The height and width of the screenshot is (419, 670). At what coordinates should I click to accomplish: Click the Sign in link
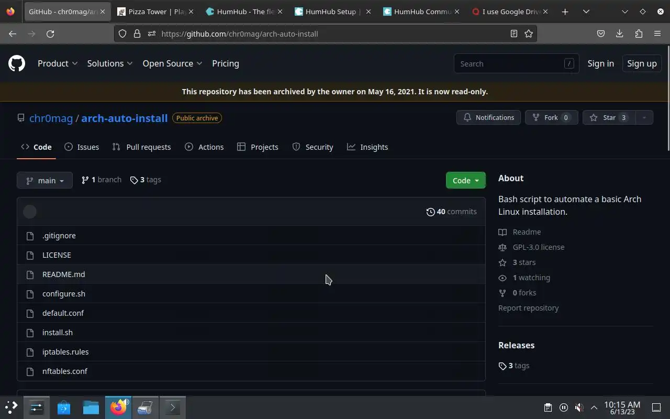coord(600,63)
